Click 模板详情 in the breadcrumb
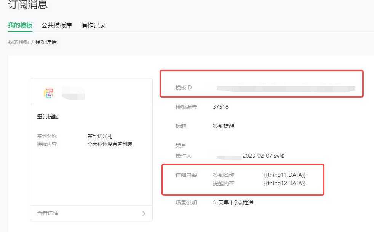 pyautogui.click(x=46, y=42)
